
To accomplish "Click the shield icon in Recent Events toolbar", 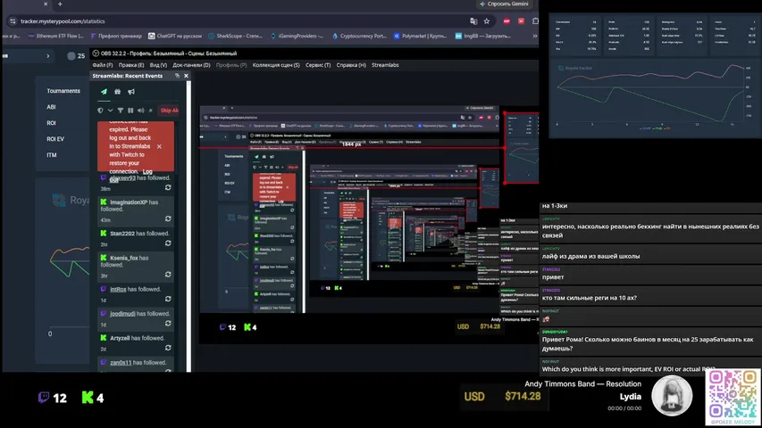I will pyautogui.click(x=100, y=111).
